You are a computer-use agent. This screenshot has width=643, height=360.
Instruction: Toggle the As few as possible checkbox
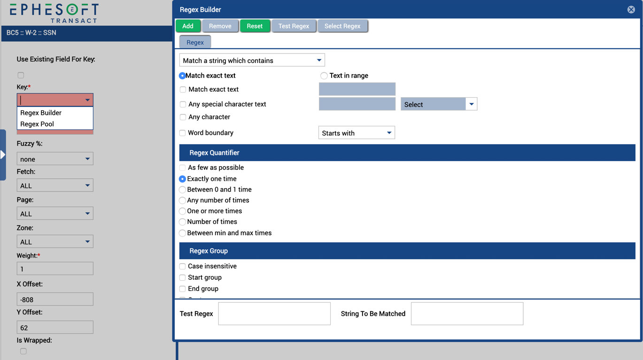point(182,168)
